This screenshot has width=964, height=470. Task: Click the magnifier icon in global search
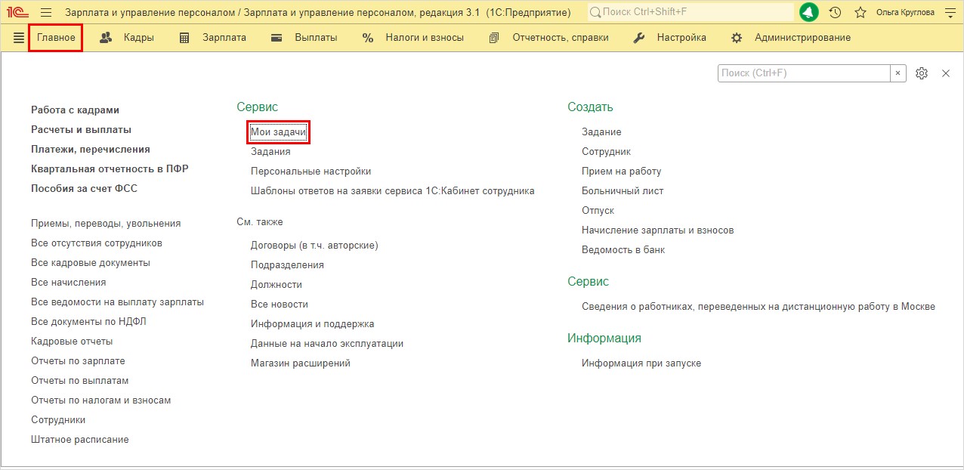(x=595, y=13)
